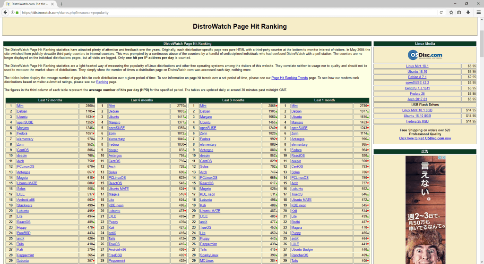Open Manjaro link with 1660 hits
Viewport: 484px width, 264px height.
pyautogui.click(x=206, y=117)
